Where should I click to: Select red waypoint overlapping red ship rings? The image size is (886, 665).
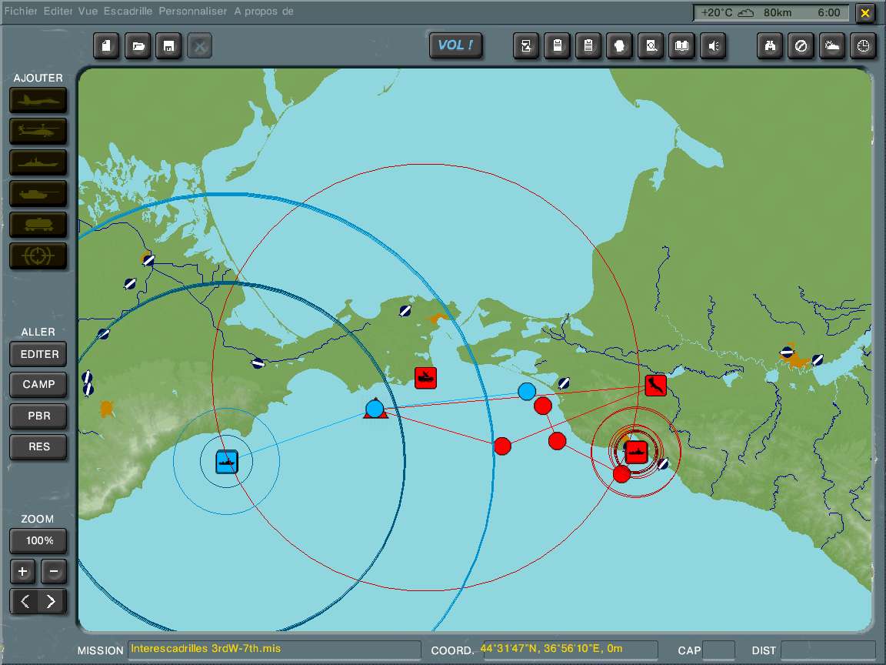coord(621,474)
